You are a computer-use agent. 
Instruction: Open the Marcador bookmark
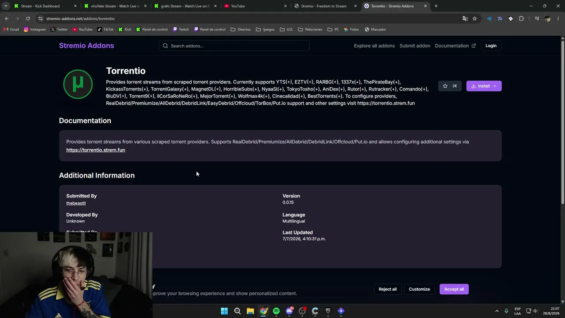click(375, 30)
